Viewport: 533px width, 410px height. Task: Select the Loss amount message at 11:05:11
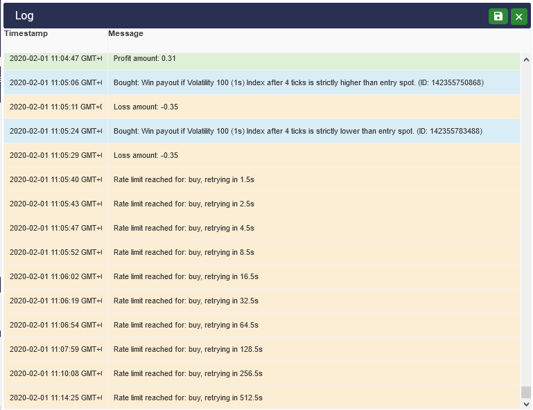[146, 107]
